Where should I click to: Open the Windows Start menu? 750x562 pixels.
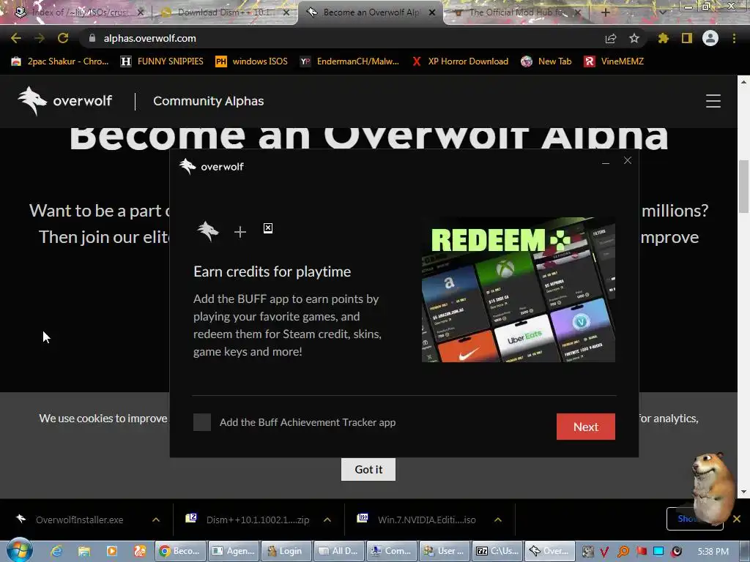(x=19, y=550)
